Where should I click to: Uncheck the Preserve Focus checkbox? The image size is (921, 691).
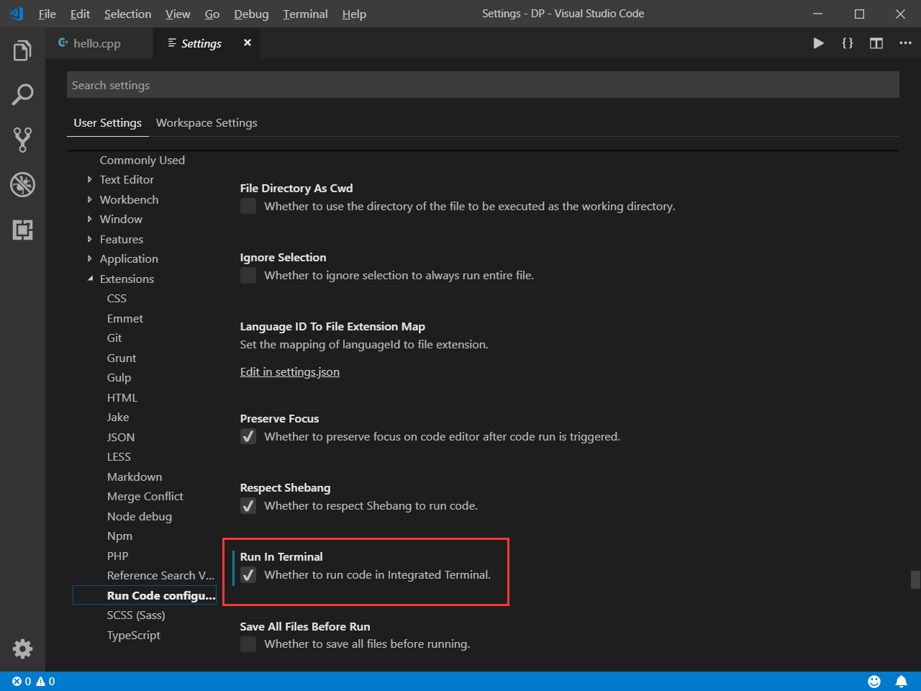pyautogui.click(x=248, y=436)
